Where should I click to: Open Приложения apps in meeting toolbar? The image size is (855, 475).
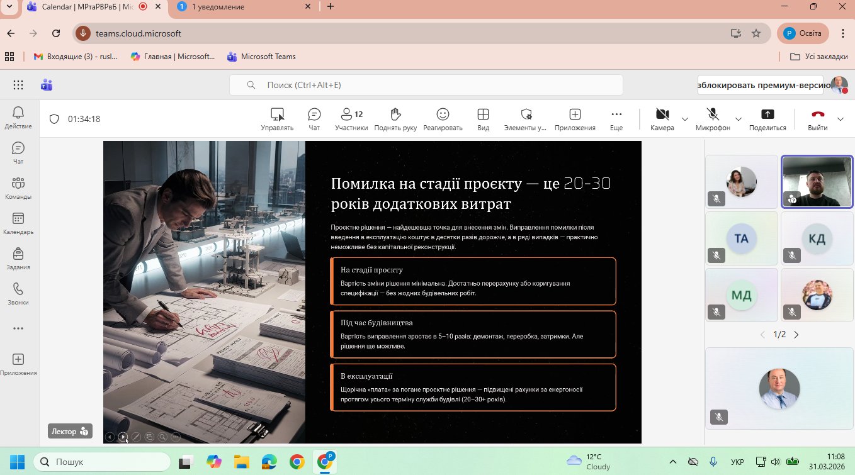tap(574, 119)
